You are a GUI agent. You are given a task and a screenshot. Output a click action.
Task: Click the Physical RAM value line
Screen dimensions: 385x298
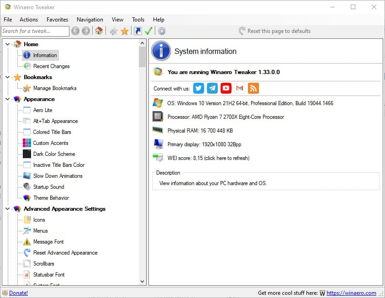pyautogui.click(x=200, y=130)
